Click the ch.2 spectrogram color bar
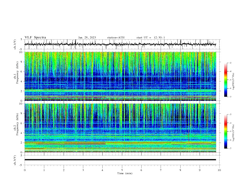The height and width of the screenshot is (191, 247). pos(225,131)
